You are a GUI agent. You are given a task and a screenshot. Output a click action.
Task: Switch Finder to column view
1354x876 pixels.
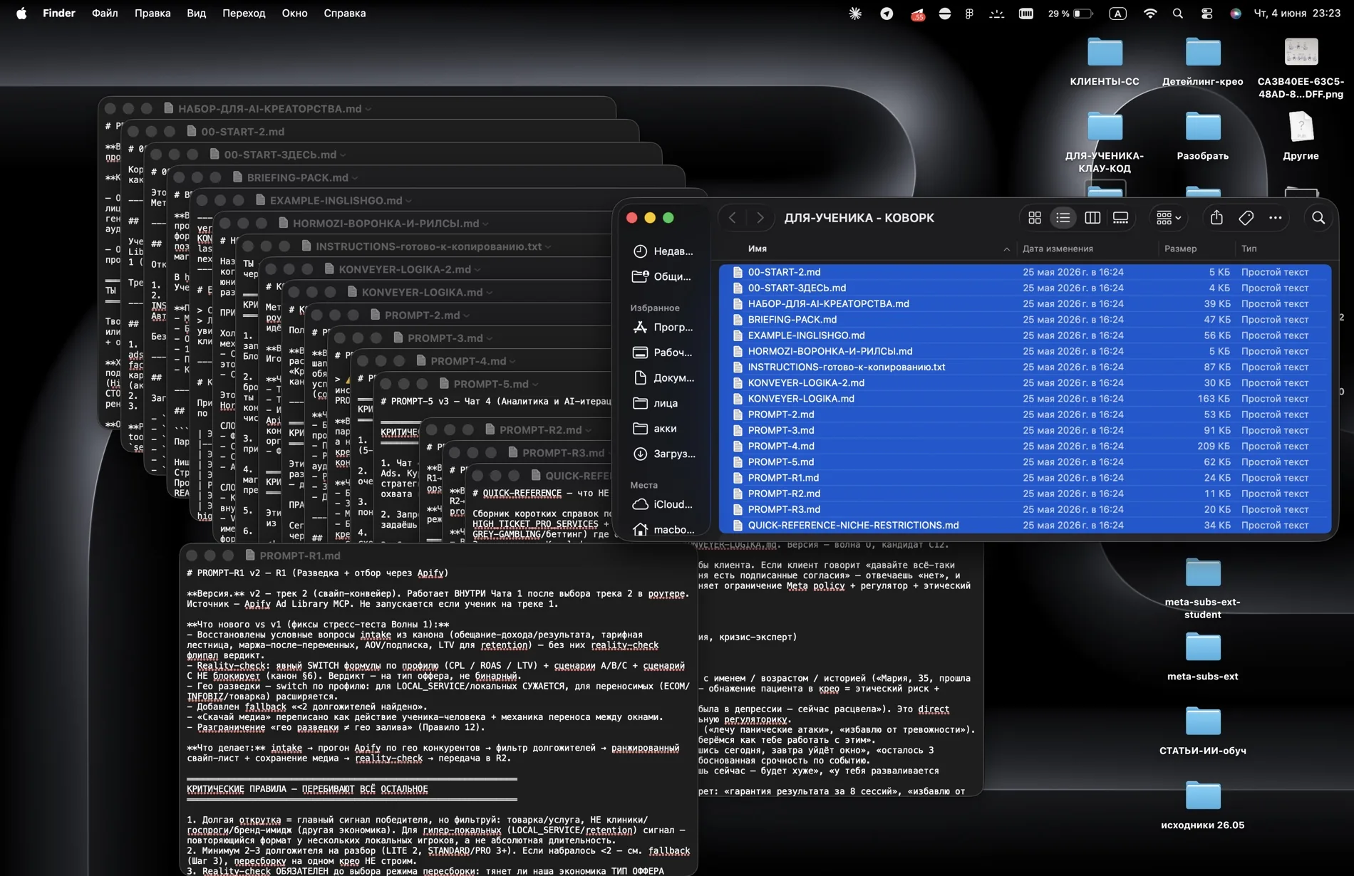[1092, 218]
